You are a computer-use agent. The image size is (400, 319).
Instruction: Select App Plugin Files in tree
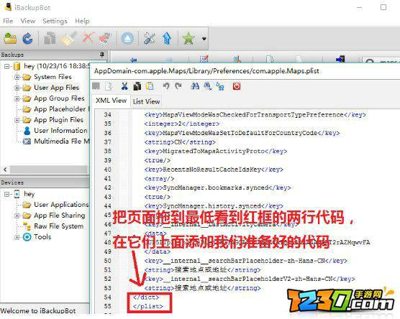pyautogui.click(x=58, y=120)
